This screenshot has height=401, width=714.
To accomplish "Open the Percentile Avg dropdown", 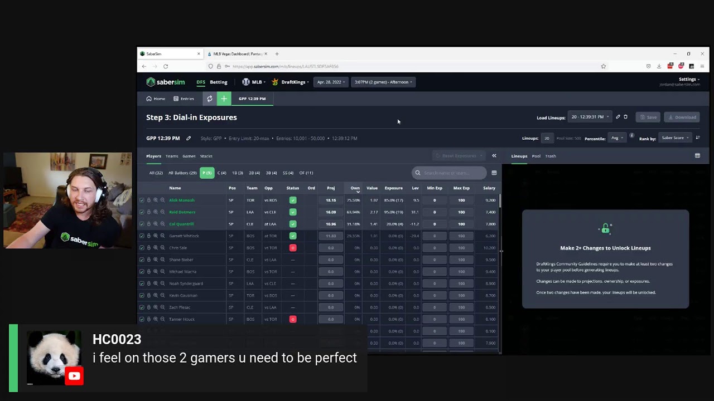I will coord(616,138).
